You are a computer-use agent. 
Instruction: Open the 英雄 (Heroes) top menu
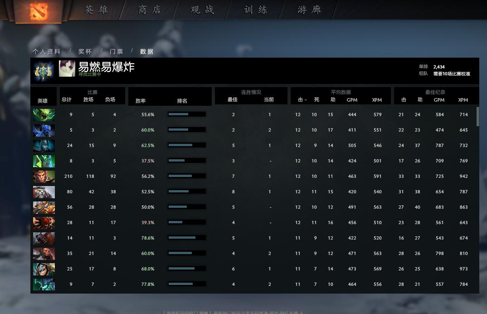pos(96,10)
